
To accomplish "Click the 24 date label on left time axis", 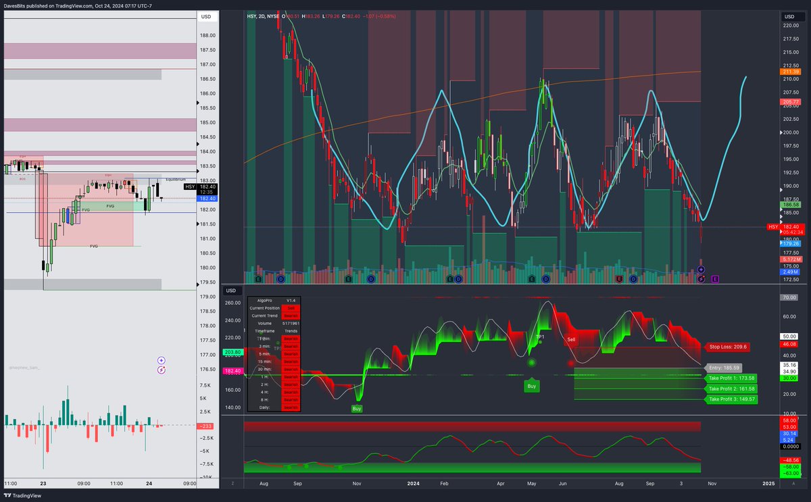I will (x=150, y=484).
